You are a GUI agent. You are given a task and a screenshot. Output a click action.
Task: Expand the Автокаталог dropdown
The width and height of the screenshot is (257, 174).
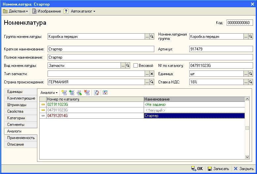(x=83, y=11)
